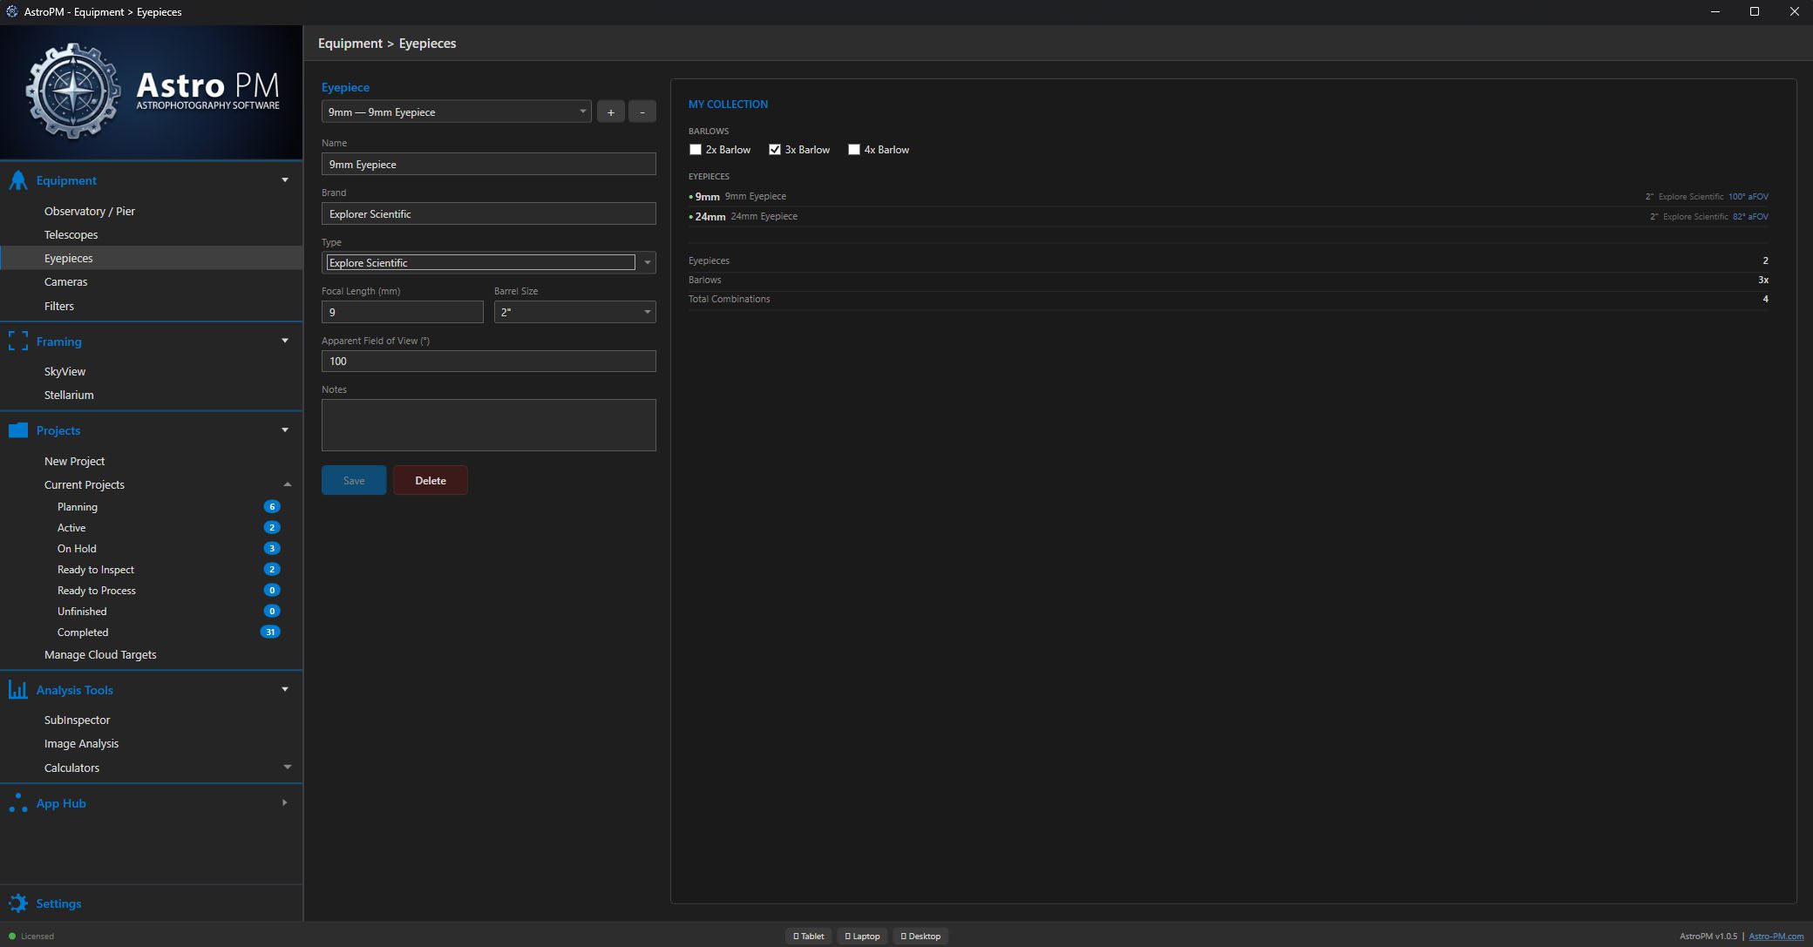
Task: Click the Apparent Field of View field
Action: point(488,361)
